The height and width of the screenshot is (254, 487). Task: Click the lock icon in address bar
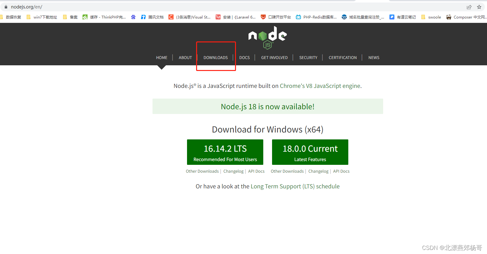6,7
